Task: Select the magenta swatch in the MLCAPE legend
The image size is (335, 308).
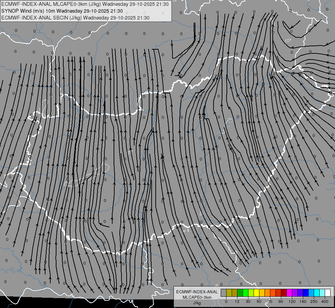Action: click(x=289, y=293)
